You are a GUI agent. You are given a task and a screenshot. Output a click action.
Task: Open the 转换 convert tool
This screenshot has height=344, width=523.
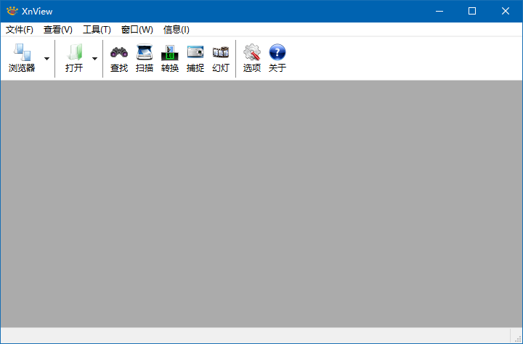point(170,58)
